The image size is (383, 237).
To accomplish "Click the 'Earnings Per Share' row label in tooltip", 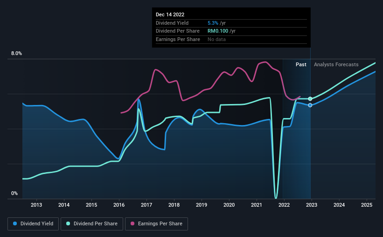I will point(178,39).
